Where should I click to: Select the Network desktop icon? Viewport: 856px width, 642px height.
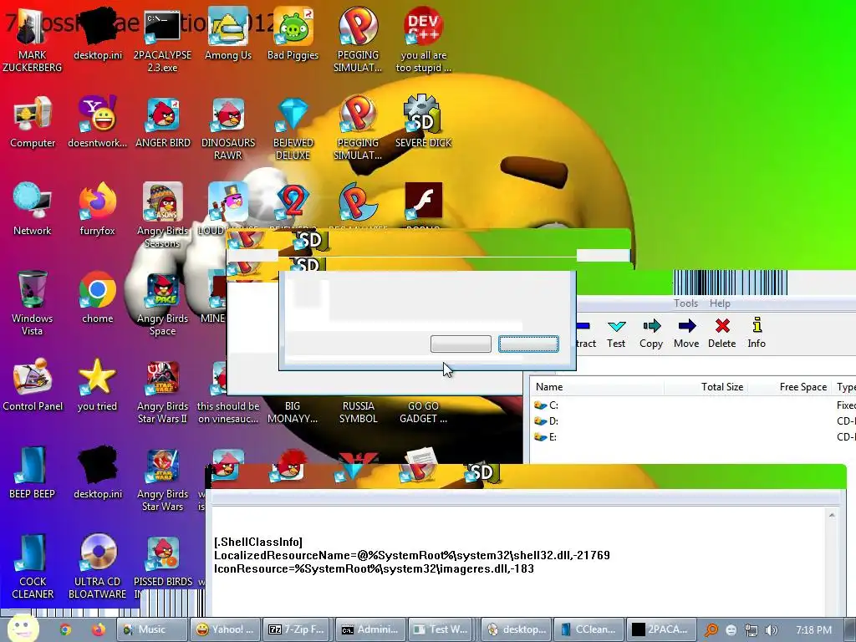click(x=33, y=210)
